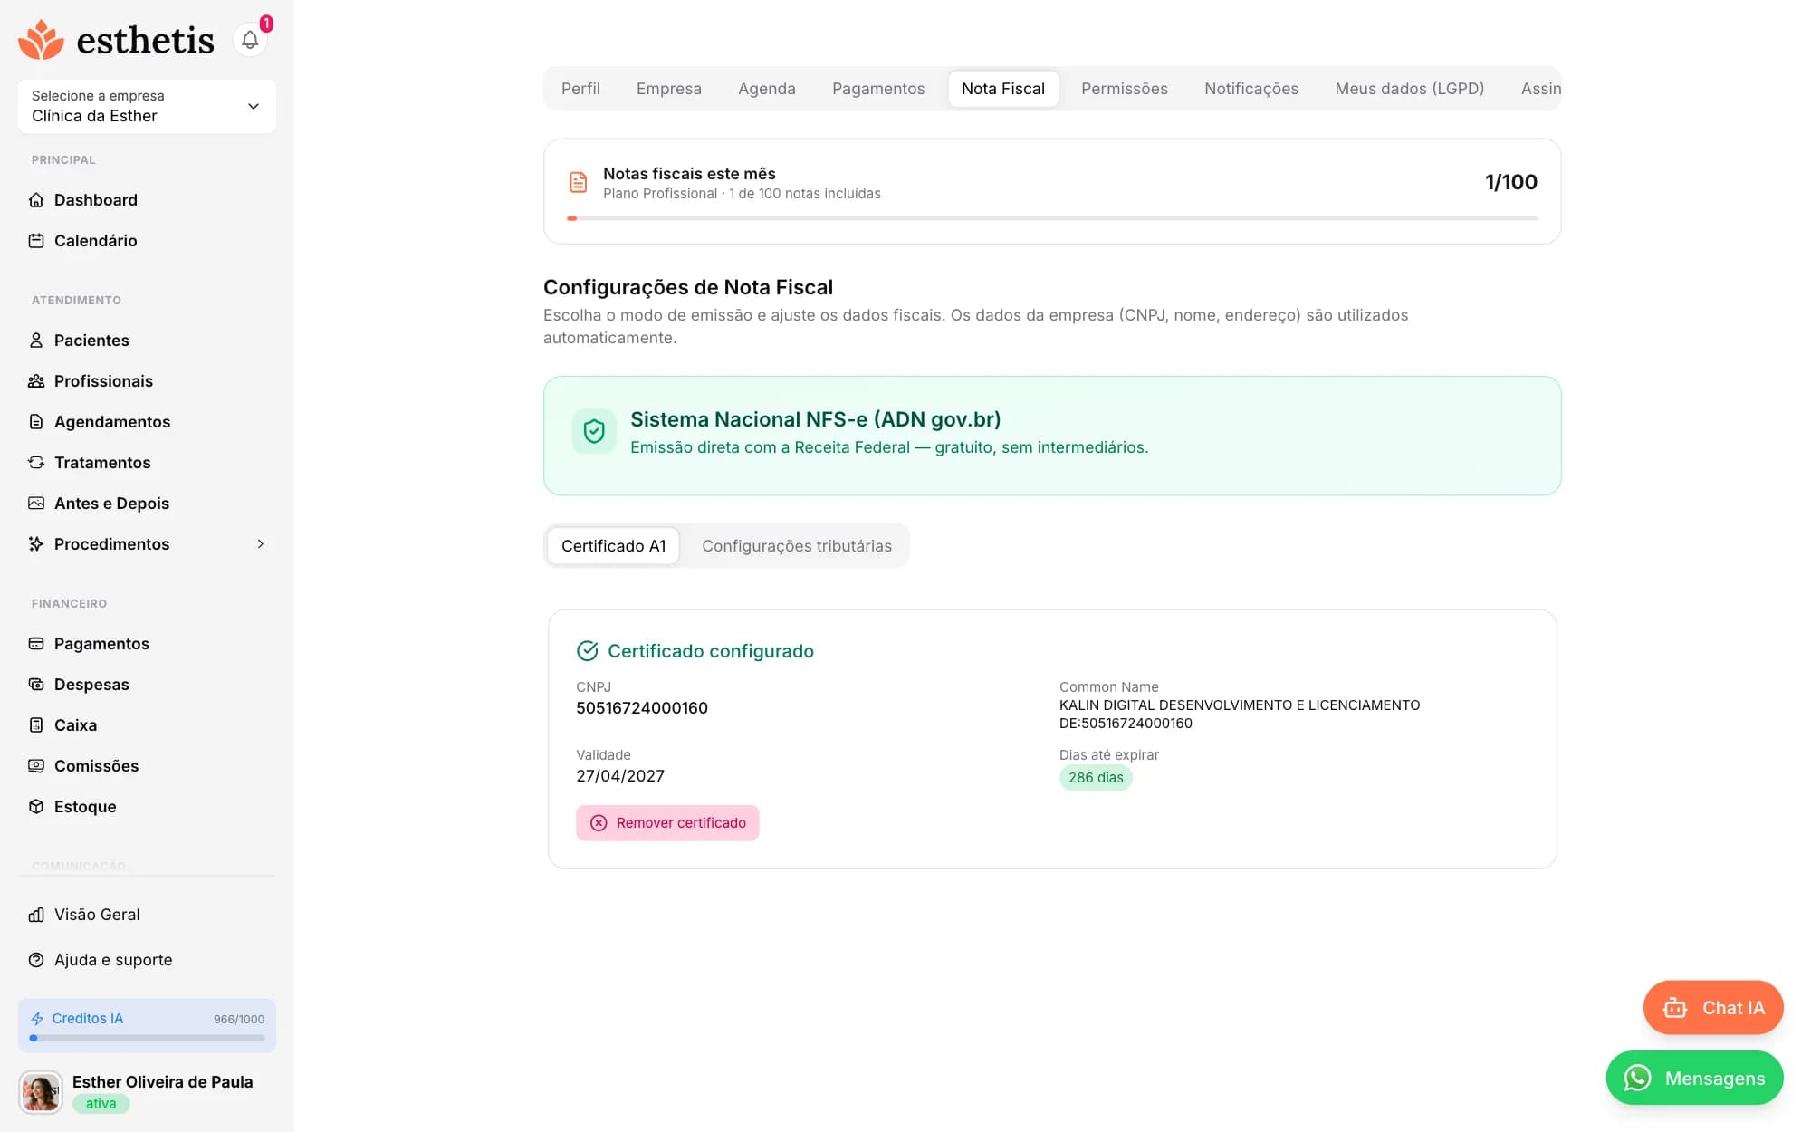Click the Pagamentos card icon in sidebar
This screenshot has height=1132, width=1811.
(36, 644)
